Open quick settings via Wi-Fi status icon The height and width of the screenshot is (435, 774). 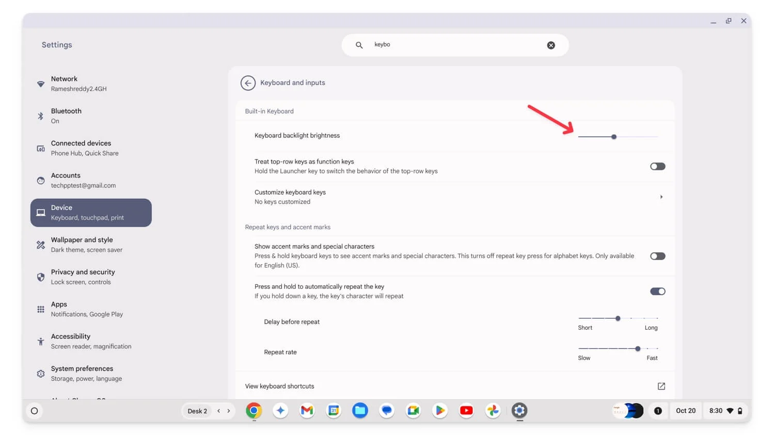[x=730, y=411]
